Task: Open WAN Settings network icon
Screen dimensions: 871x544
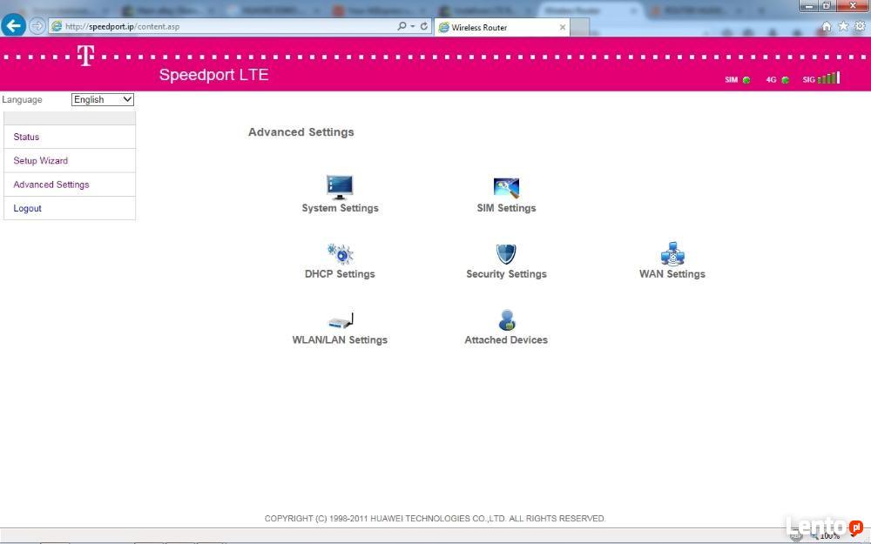Action: (x=672, y=253)
